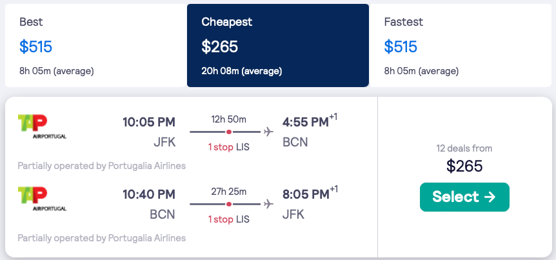Click the '12 deals from' text
The image size is (556, 260).
(464, 148)
